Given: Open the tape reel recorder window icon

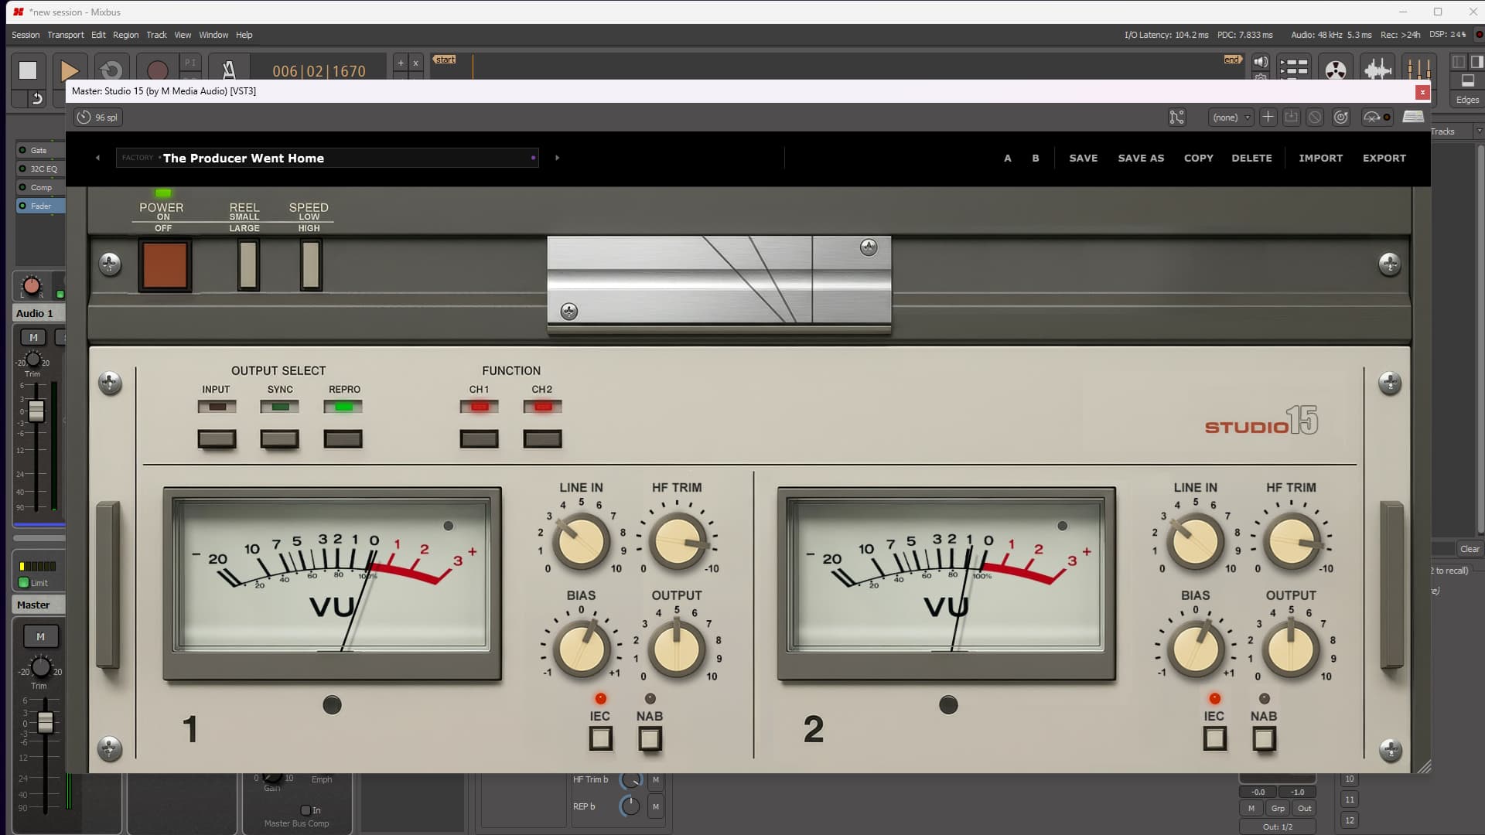Looking at the screenshot, I should [x=1336, y=70].
